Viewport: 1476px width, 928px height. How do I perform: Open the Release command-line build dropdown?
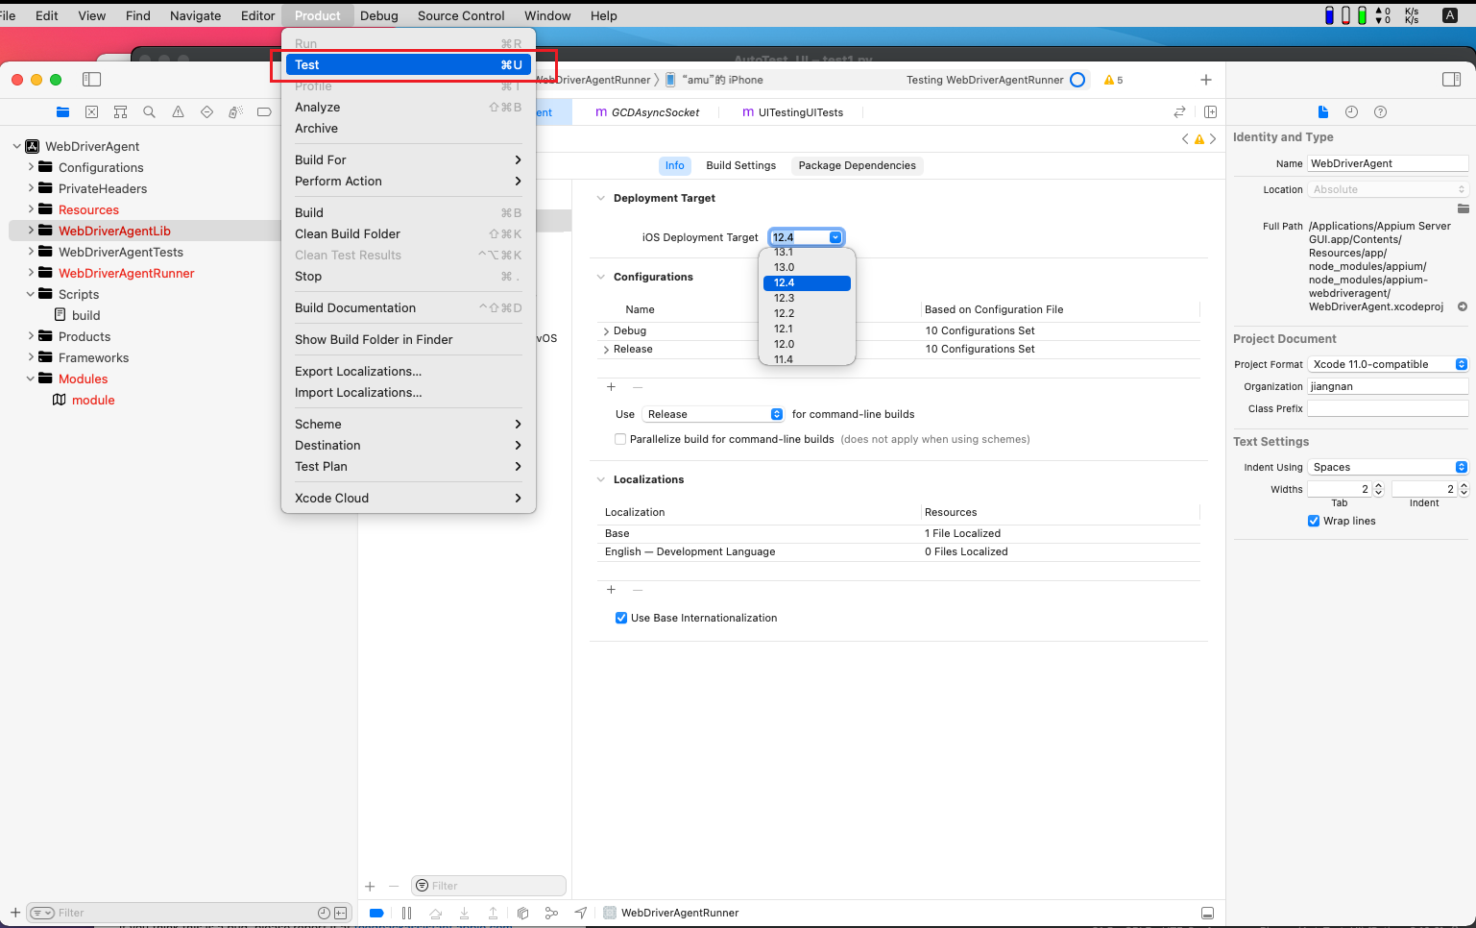tap(714, 414)
